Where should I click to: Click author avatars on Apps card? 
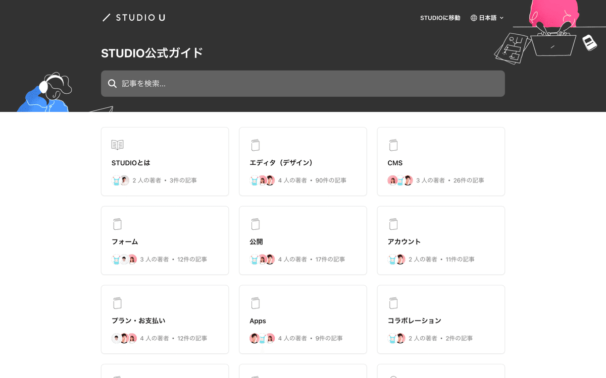[262, 339]
